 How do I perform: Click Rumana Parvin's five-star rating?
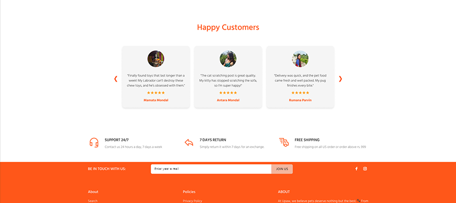pos(300,93)
